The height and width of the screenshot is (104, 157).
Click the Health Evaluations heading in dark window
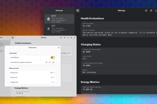pos(92,18)
